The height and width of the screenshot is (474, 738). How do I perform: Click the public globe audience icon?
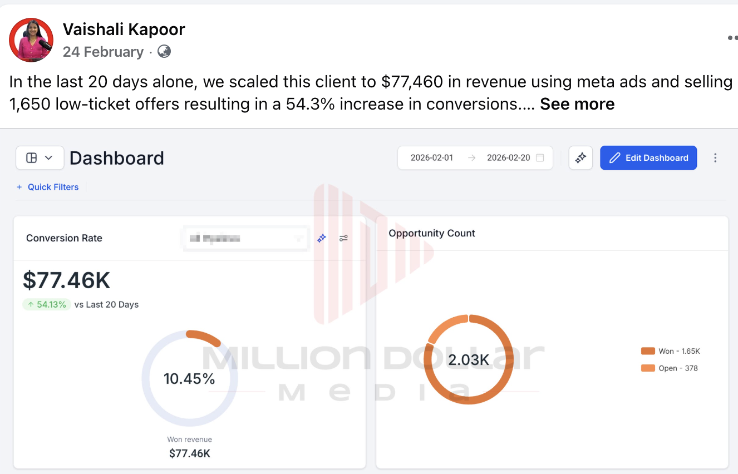(x=164, y=52)
